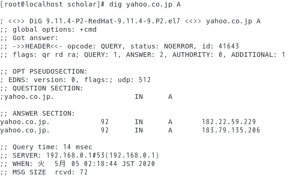
Task: Click the QUESTION SECTION heading
Action: (x=48, y=88)
